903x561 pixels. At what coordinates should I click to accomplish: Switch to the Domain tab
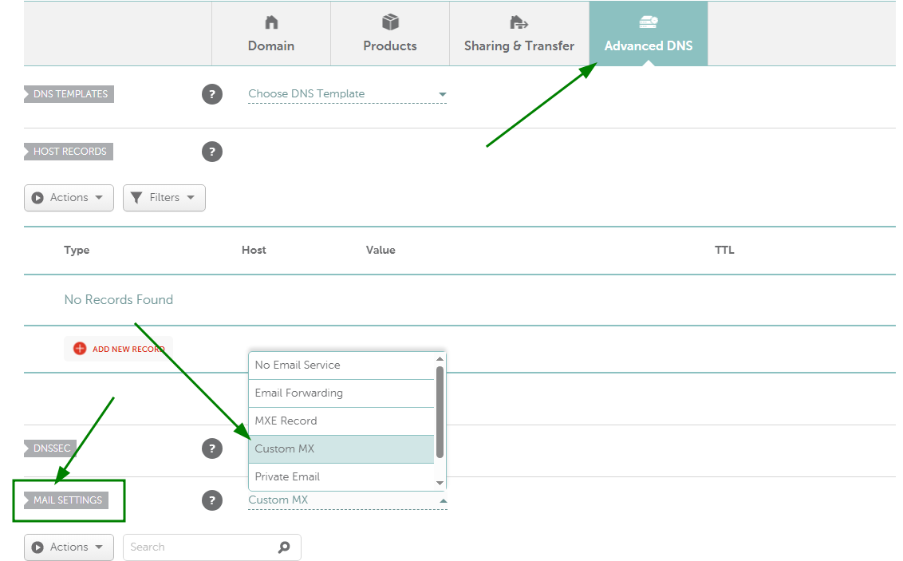270,34
